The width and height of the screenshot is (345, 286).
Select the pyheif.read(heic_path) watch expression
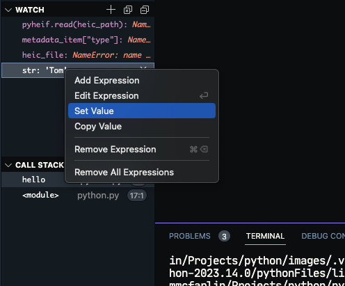click(x=78, y=24)
